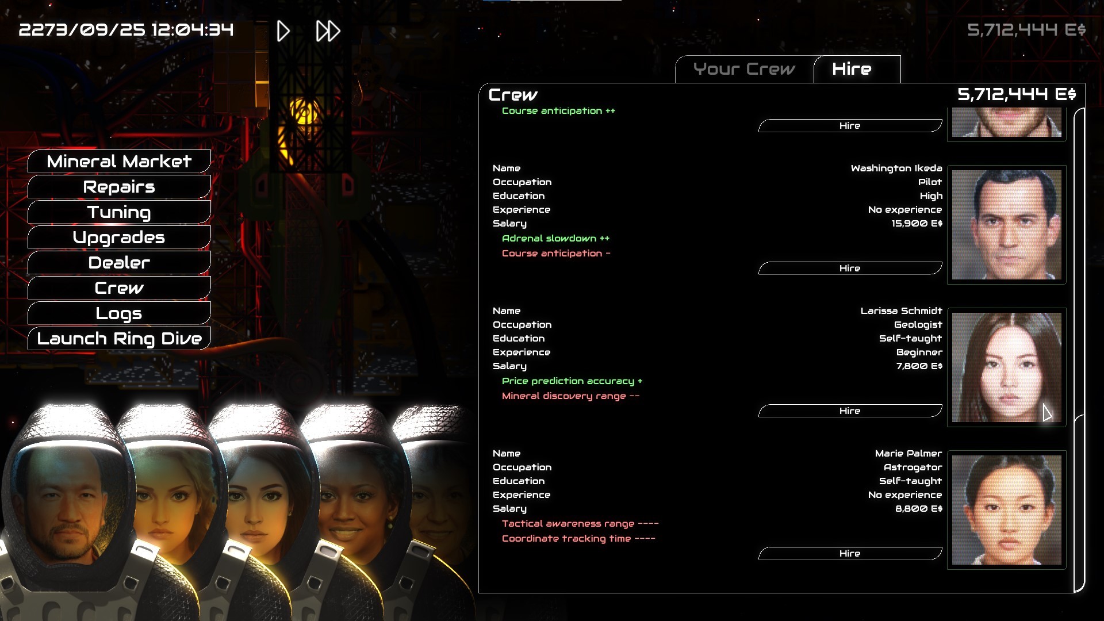This screenshot has height=621, width=1104.
Task: Click the salary value 8,800 E$
Action: [x=918, y=509]
